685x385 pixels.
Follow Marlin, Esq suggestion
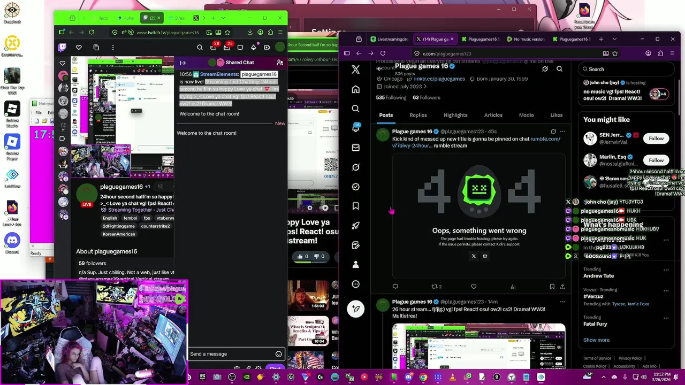(656, 160)
